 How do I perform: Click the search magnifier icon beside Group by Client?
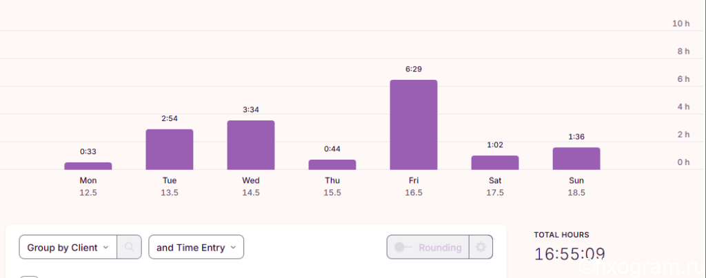click(129, 247)
